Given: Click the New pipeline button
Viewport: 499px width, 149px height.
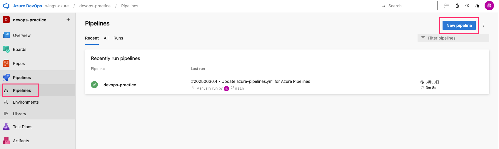Looking at the screenshot, I should tap(459, 25).
